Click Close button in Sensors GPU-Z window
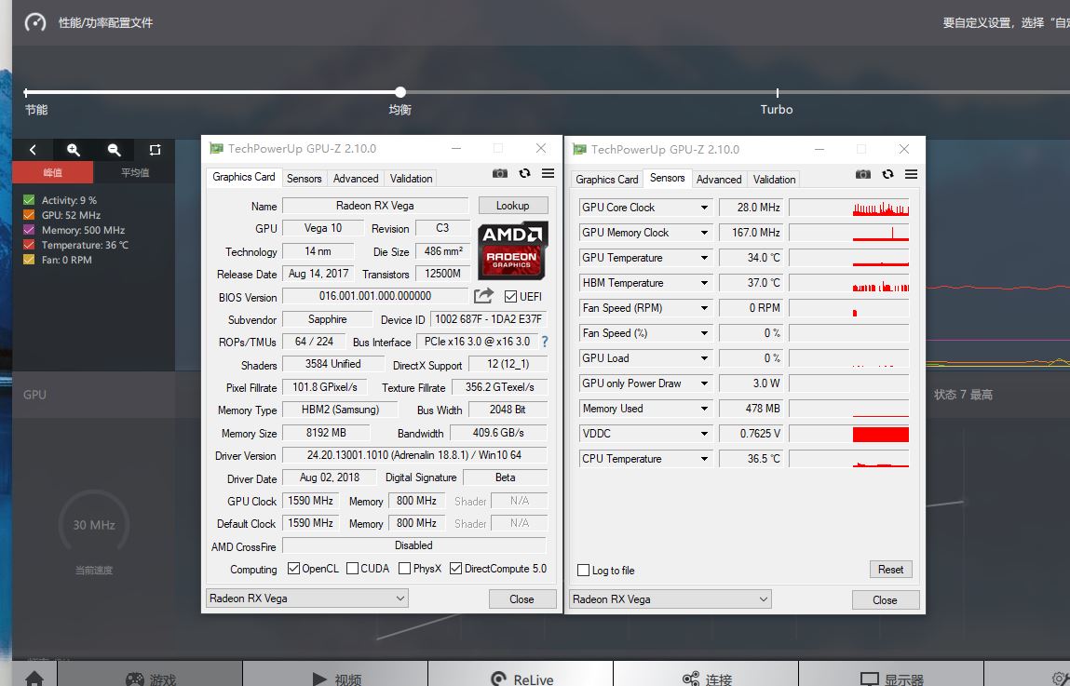 tap(885, 600)
